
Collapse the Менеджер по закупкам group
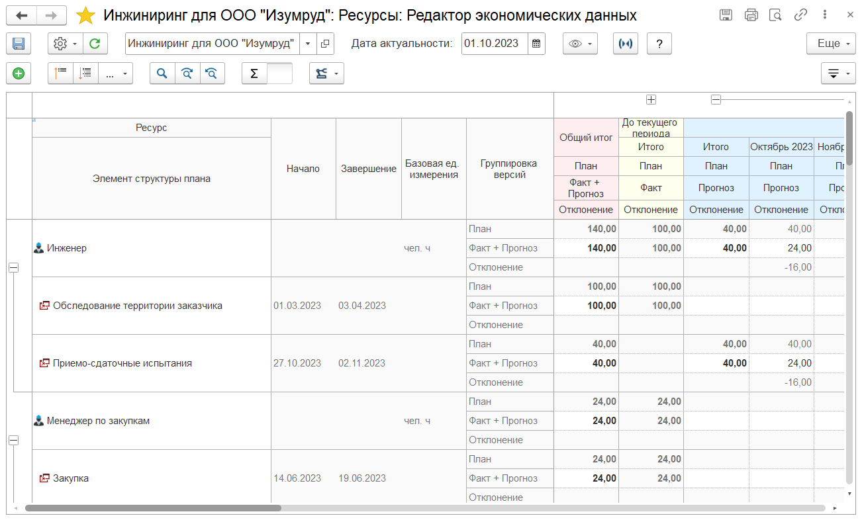13,440
